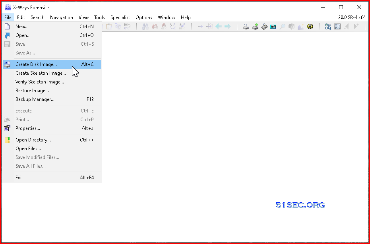Click the go to offset arrow icon

pos(200,27)
